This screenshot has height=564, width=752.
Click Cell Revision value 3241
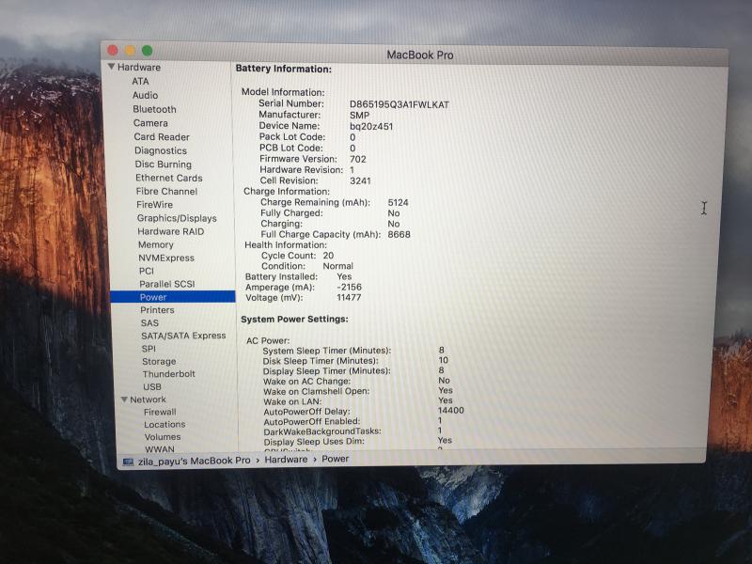click(360, 180)
